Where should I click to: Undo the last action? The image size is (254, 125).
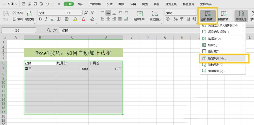click(47, 4)
